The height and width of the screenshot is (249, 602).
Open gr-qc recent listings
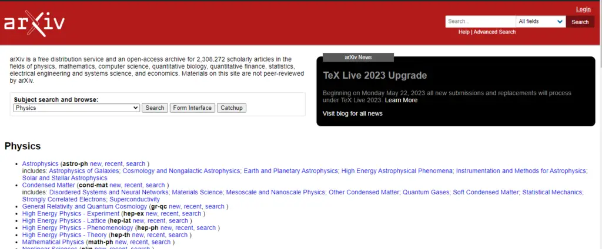(193, 206)
